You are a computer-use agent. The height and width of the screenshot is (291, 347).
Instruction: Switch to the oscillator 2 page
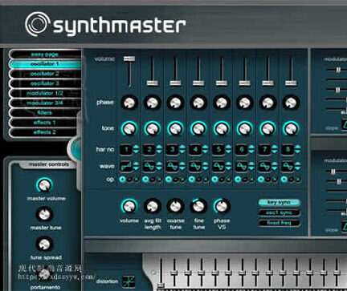[x=45, y=74]
